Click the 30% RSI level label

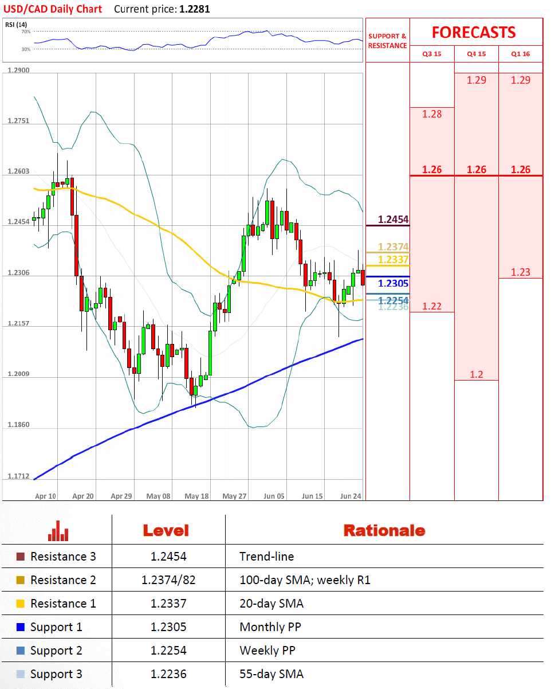[x=26, y=49]
